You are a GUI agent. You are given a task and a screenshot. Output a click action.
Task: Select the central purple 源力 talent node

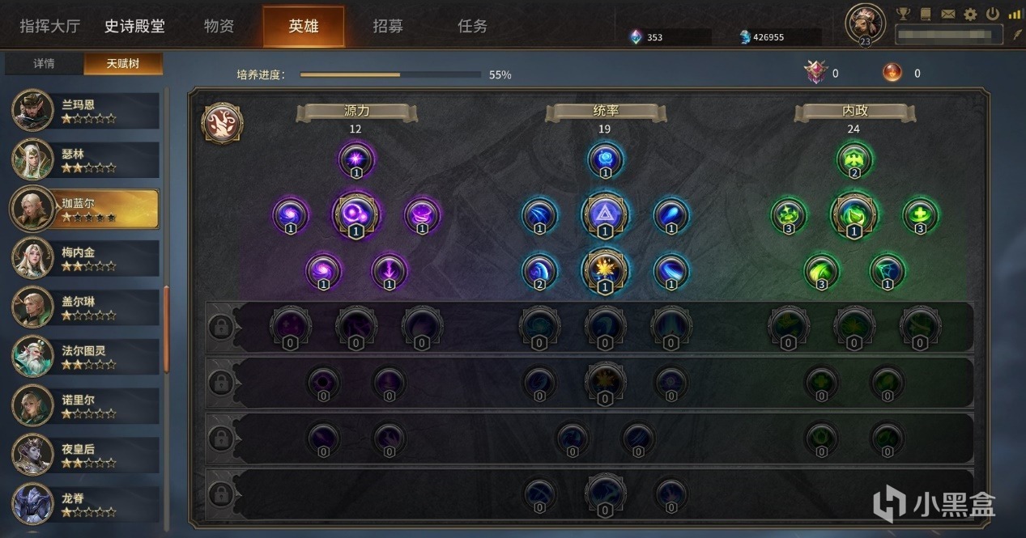click(356, 214)
